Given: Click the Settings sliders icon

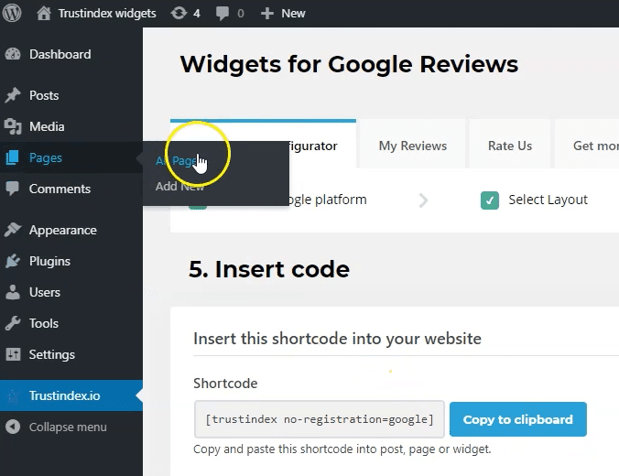Looking at the screenshot, I should click(13, 354).
